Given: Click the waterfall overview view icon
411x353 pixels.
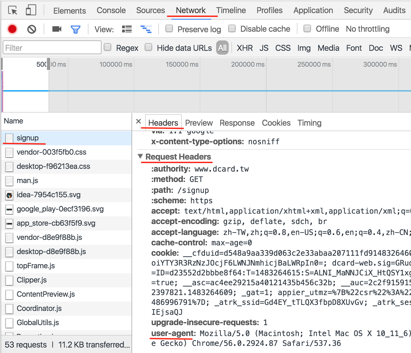Looking at the screenshot, I should [x=146, y=29].
